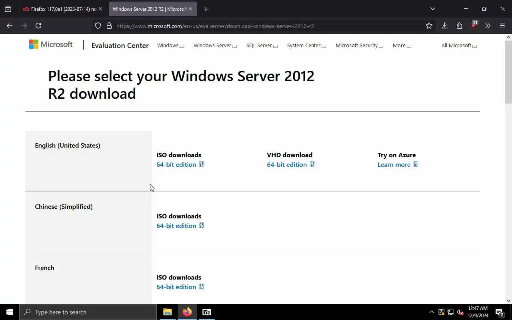Viewport: 512px width, 320px height.
Task: Expand the Windows menu
Action: [170, 46]
